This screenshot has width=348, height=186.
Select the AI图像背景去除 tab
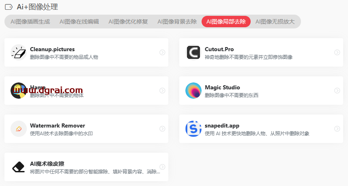(177, 22)
